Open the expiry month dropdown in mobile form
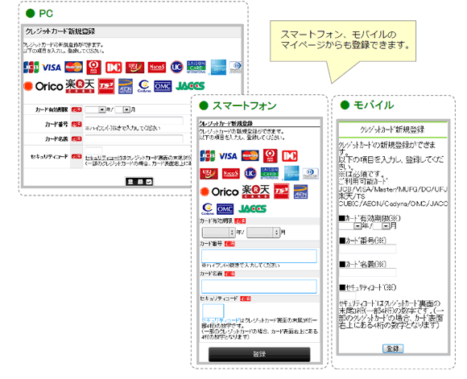 381,226
